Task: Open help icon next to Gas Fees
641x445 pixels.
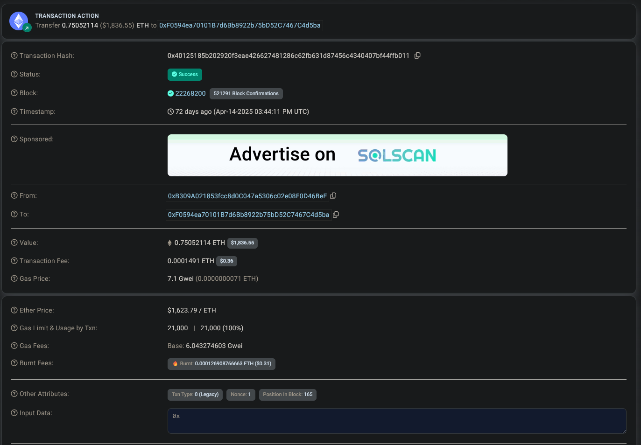Action: pos(14,346)
